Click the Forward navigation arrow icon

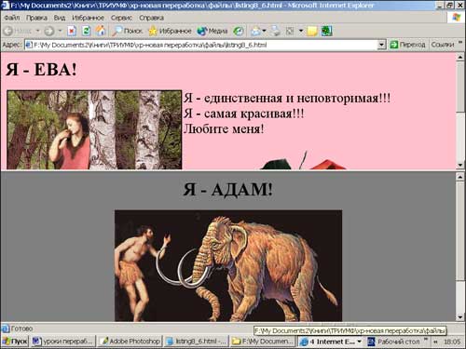pos(49,31)
